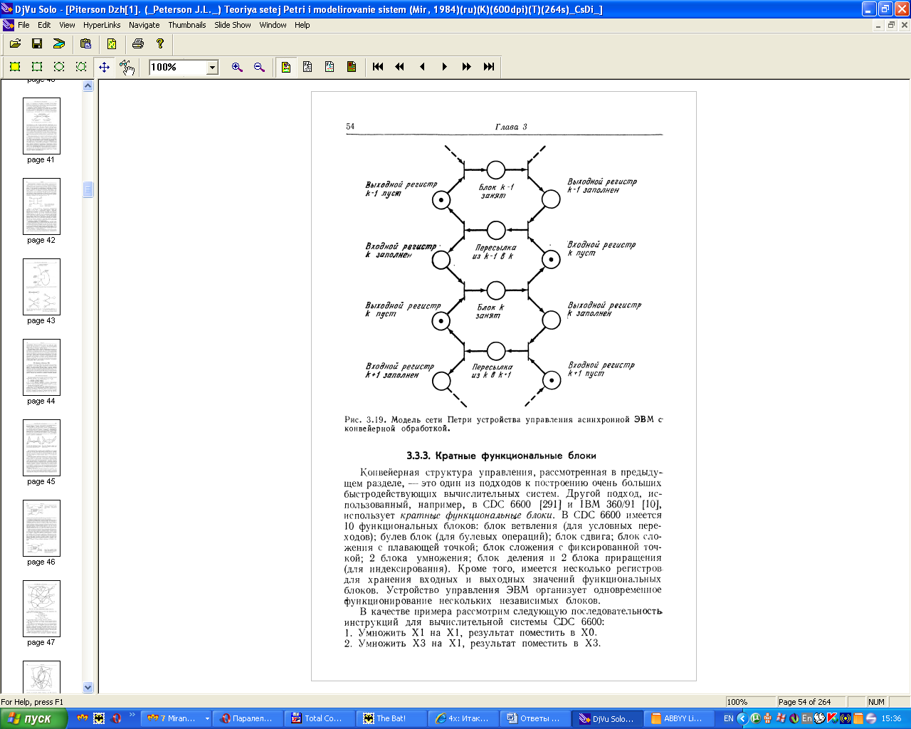
Task: Select the page 47 thumbnail
Action: point(41,609)
